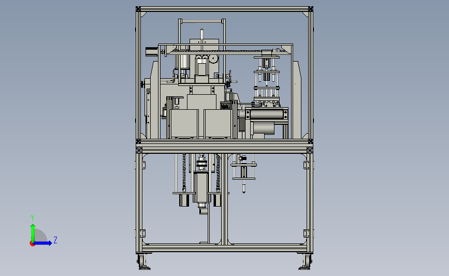
Task: Select the small cylinder assembly under the table, right
Action: click(x=244, y=172)
